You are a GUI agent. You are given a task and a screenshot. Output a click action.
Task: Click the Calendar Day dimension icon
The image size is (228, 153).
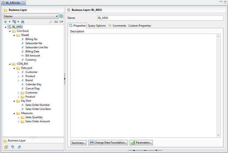point(23,84)
